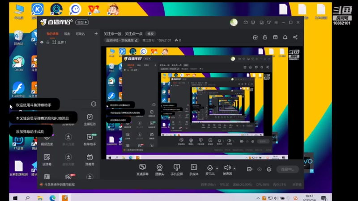Expand the microphone volume arrow
Viewport: 358px width, 201px height.
click(x=217, y=168)
